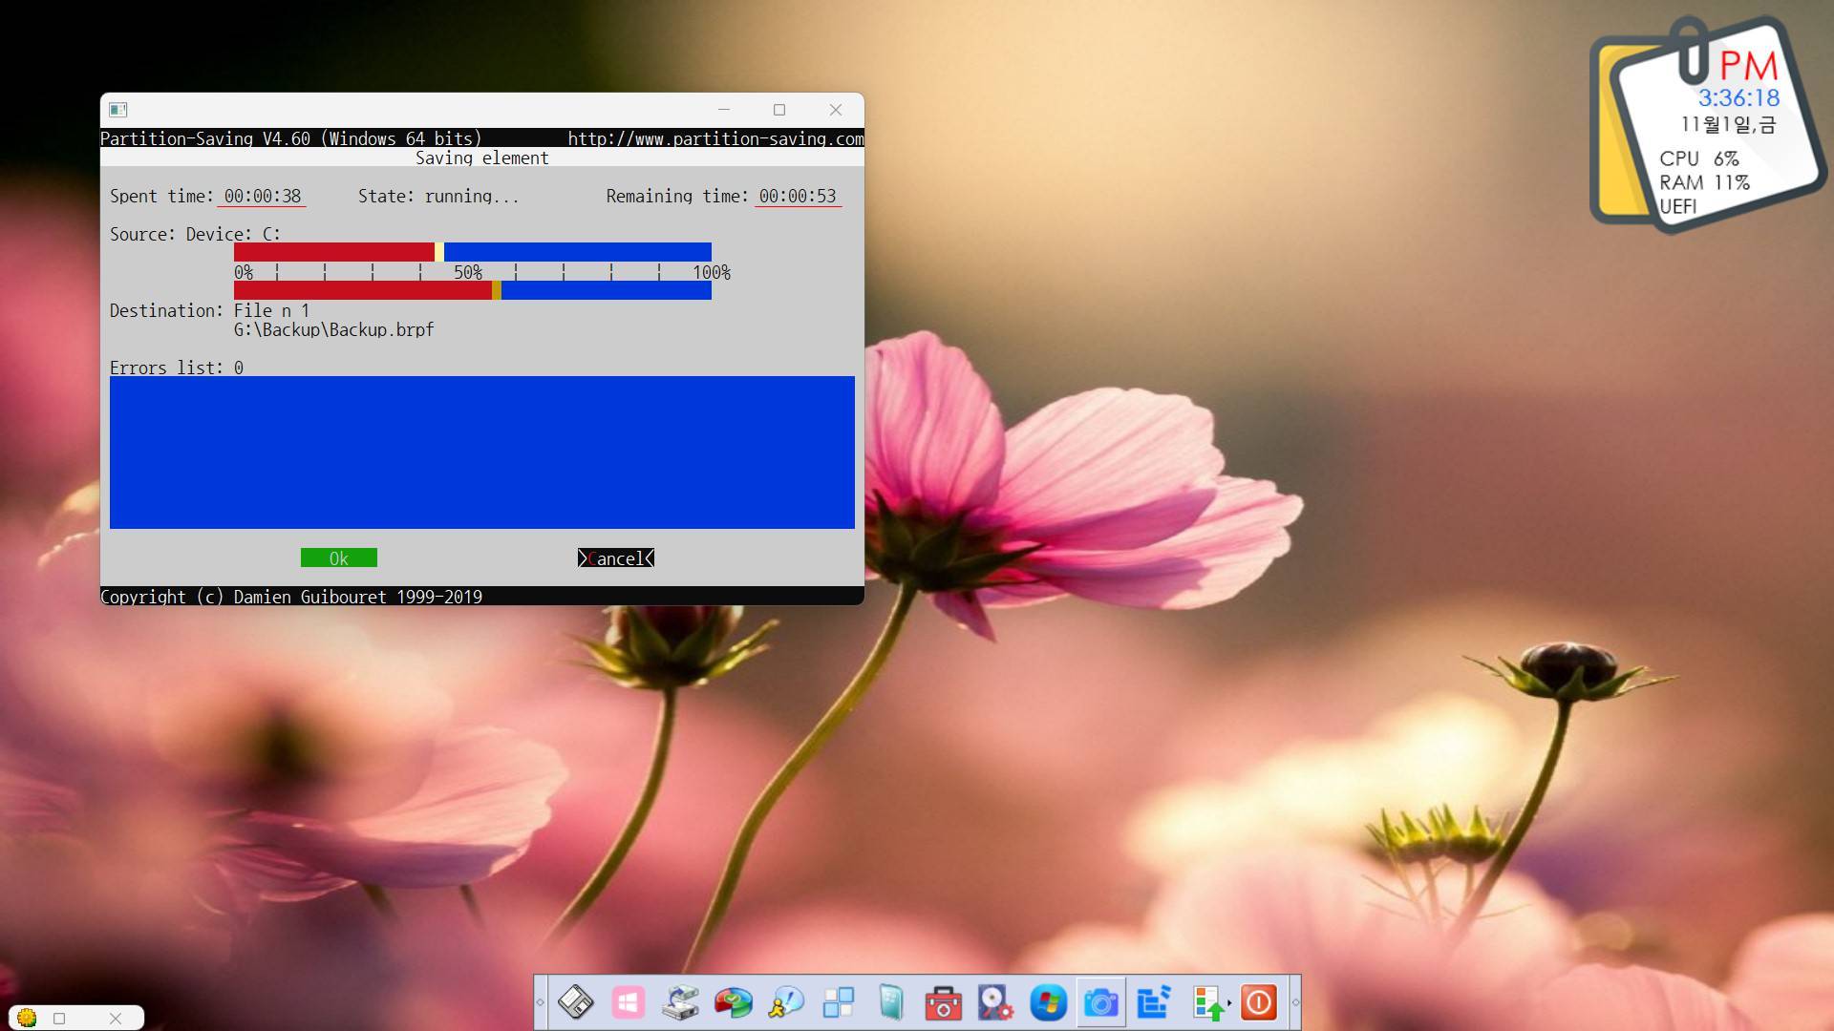Click the UEFI label on the widget
Viewport: 1834px width, 1031px height.
[1678, 206]
